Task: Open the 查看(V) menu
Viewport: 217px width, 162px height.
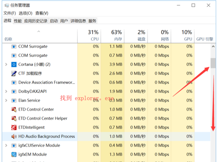Action: pyautogui.click(x=42, y=13)
